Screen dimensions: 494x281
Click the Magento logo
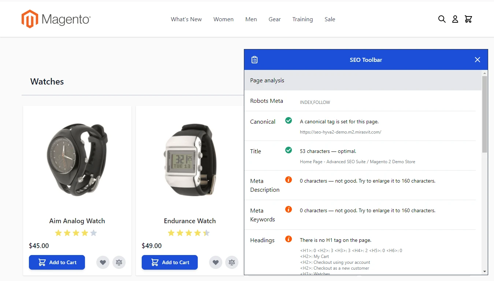(x=56, y=19)
